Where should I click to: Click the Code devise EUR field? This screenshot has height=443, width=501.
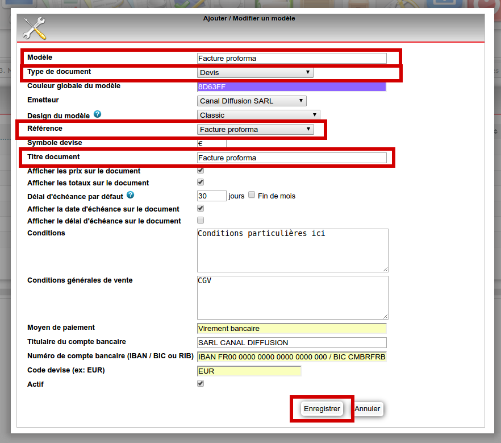point(249,371)
